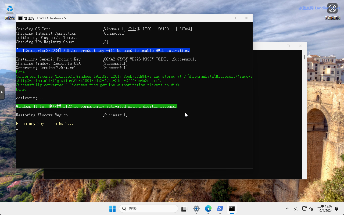Click the 'Restoring Windows Region' line

click(72, 115)
